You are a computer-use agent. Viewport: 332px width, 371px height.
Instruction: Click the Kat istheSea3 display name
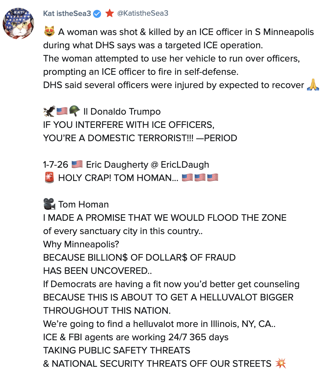(x=67, y=14)
